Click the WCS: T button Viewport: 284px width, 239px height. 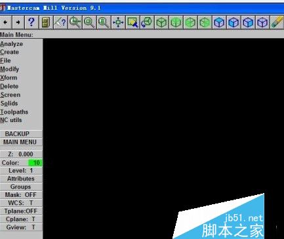pos(21,203)
